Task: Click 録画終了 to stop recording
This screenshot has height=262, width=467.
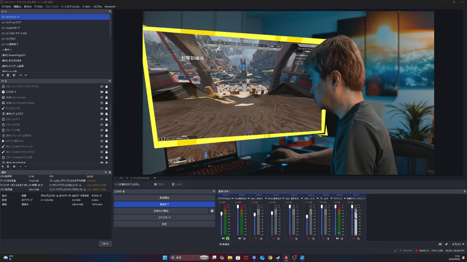Action: 165,204
